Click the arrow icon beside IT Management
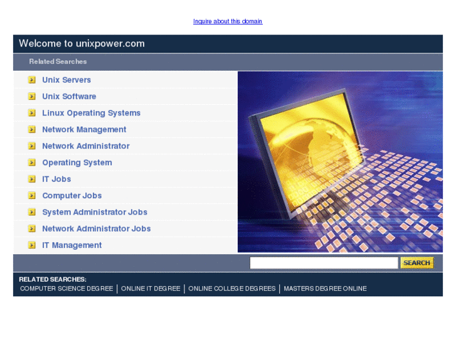 point(32,245)
